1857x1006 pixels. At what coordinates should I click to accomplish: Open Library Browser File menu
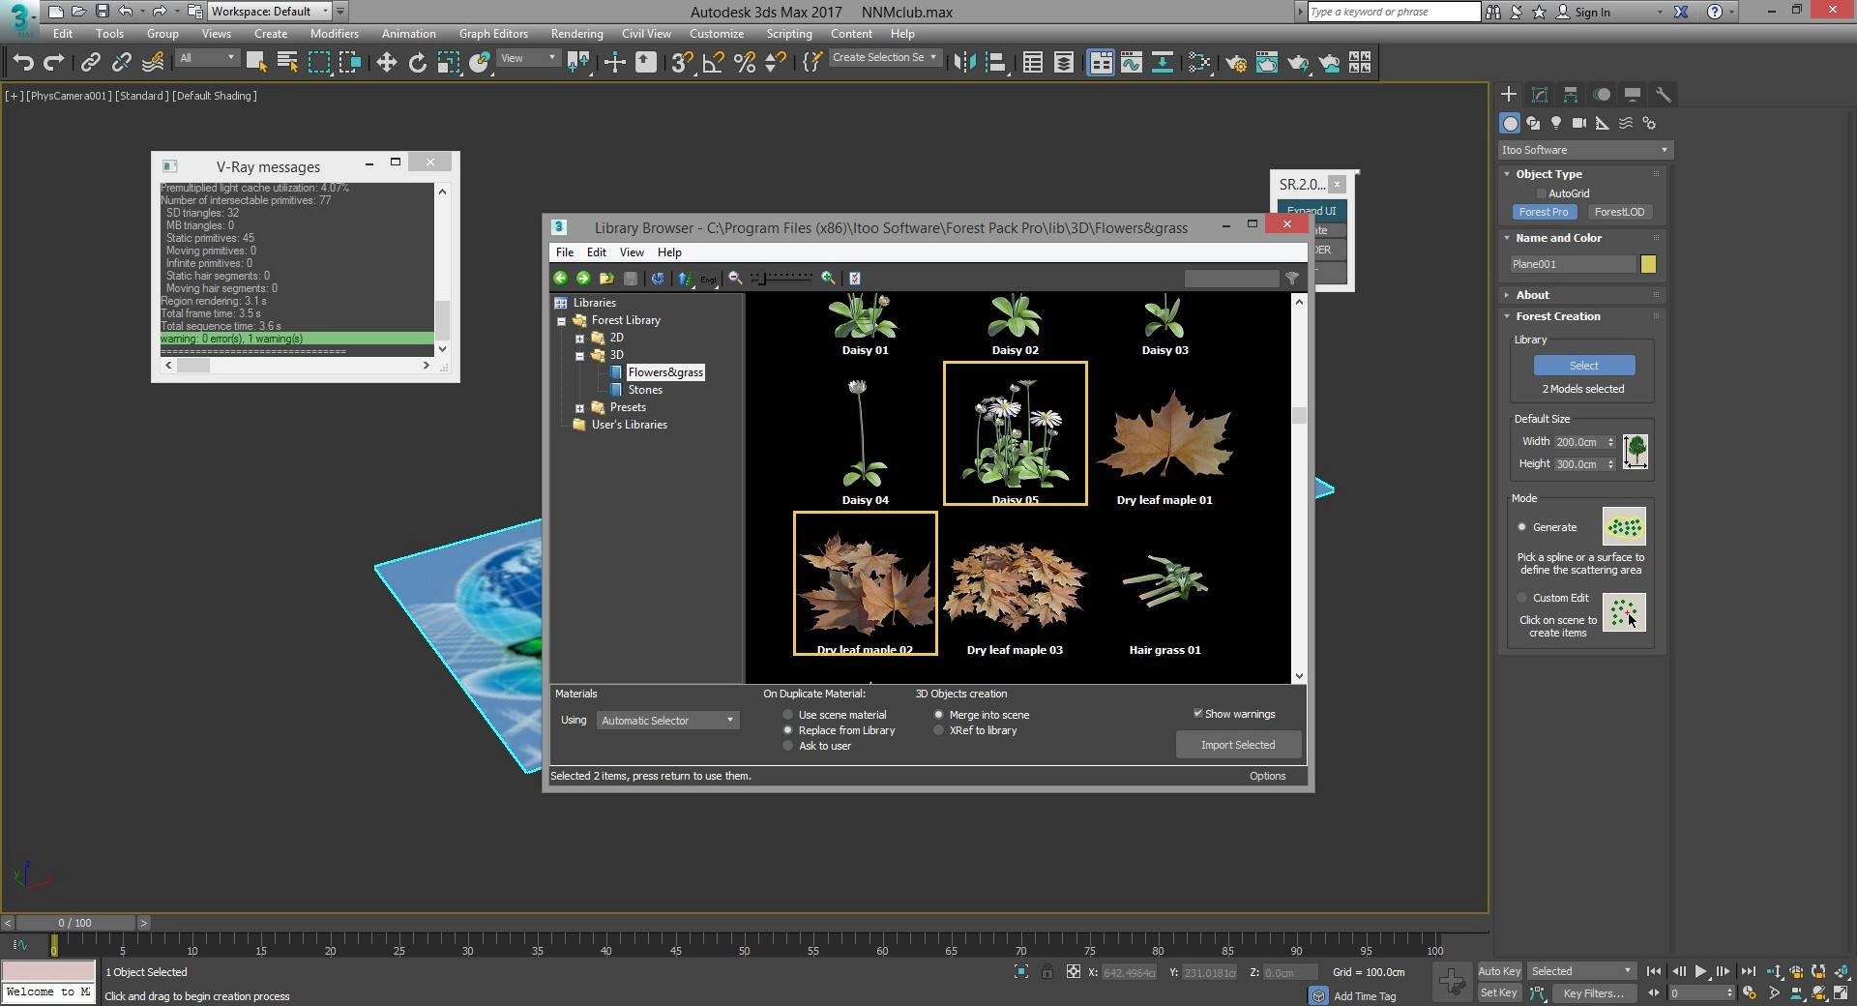coord(565,252)
